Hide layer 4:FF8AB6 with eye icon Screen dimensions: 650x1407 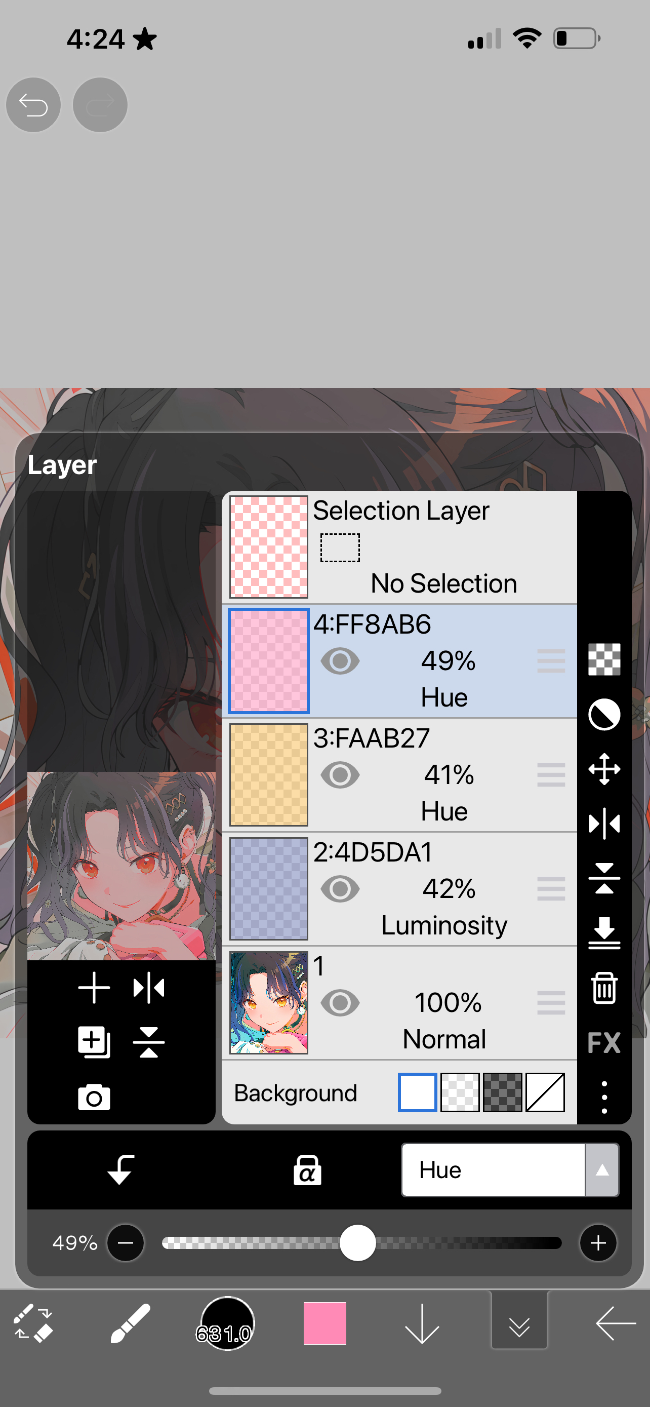340,661
